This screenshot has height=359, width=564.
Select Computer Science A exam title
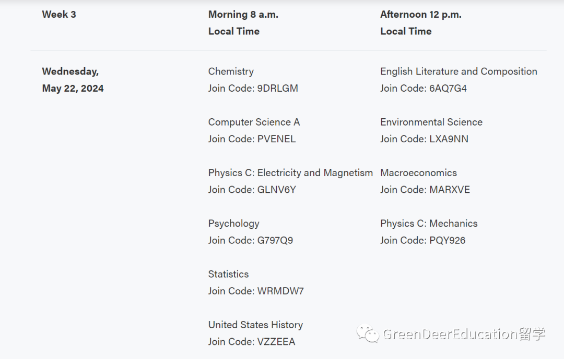[254, 122]
